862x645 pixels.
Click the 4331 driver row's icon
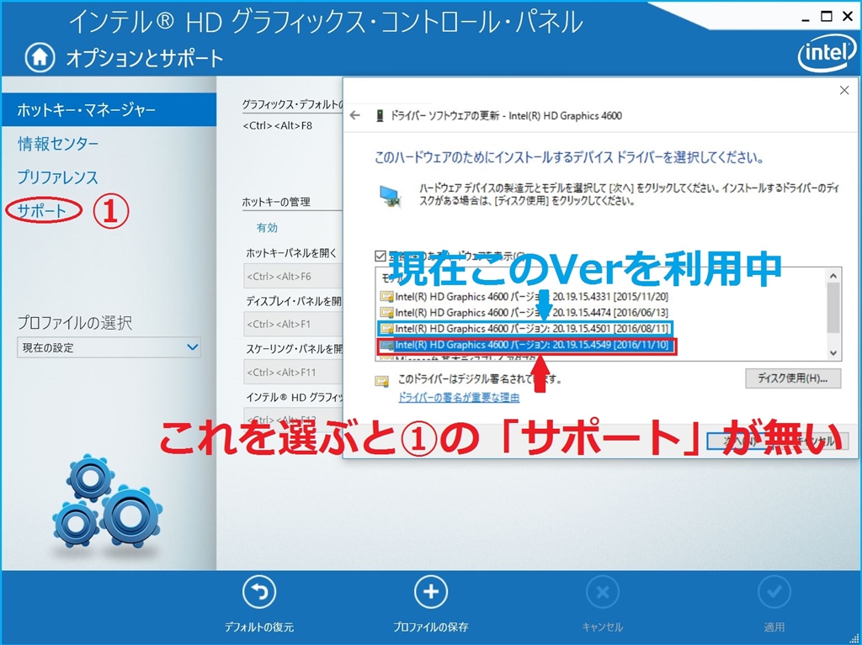tap(386, 297)
